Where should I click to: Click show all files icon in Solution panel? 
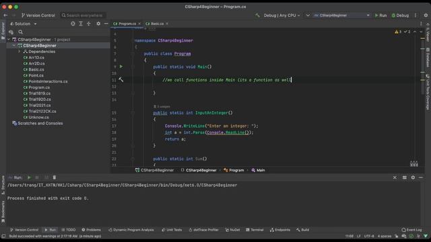point(11,32)
